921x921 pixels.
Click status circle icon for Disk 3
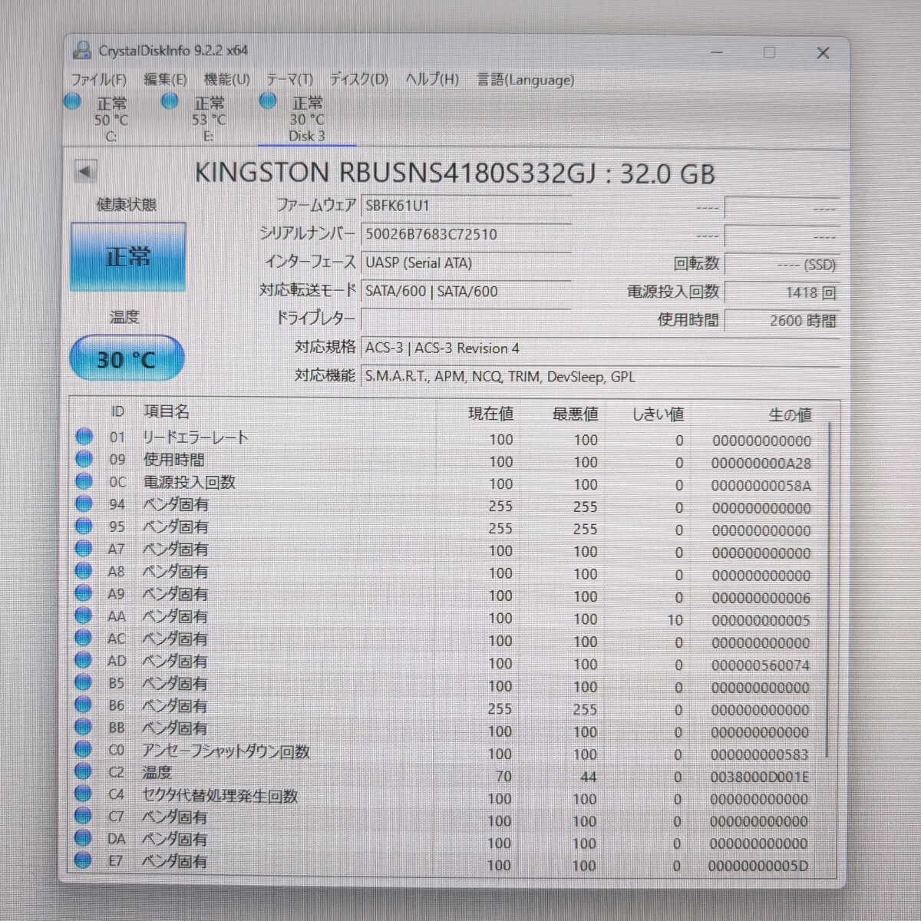(x=268, y=101)
